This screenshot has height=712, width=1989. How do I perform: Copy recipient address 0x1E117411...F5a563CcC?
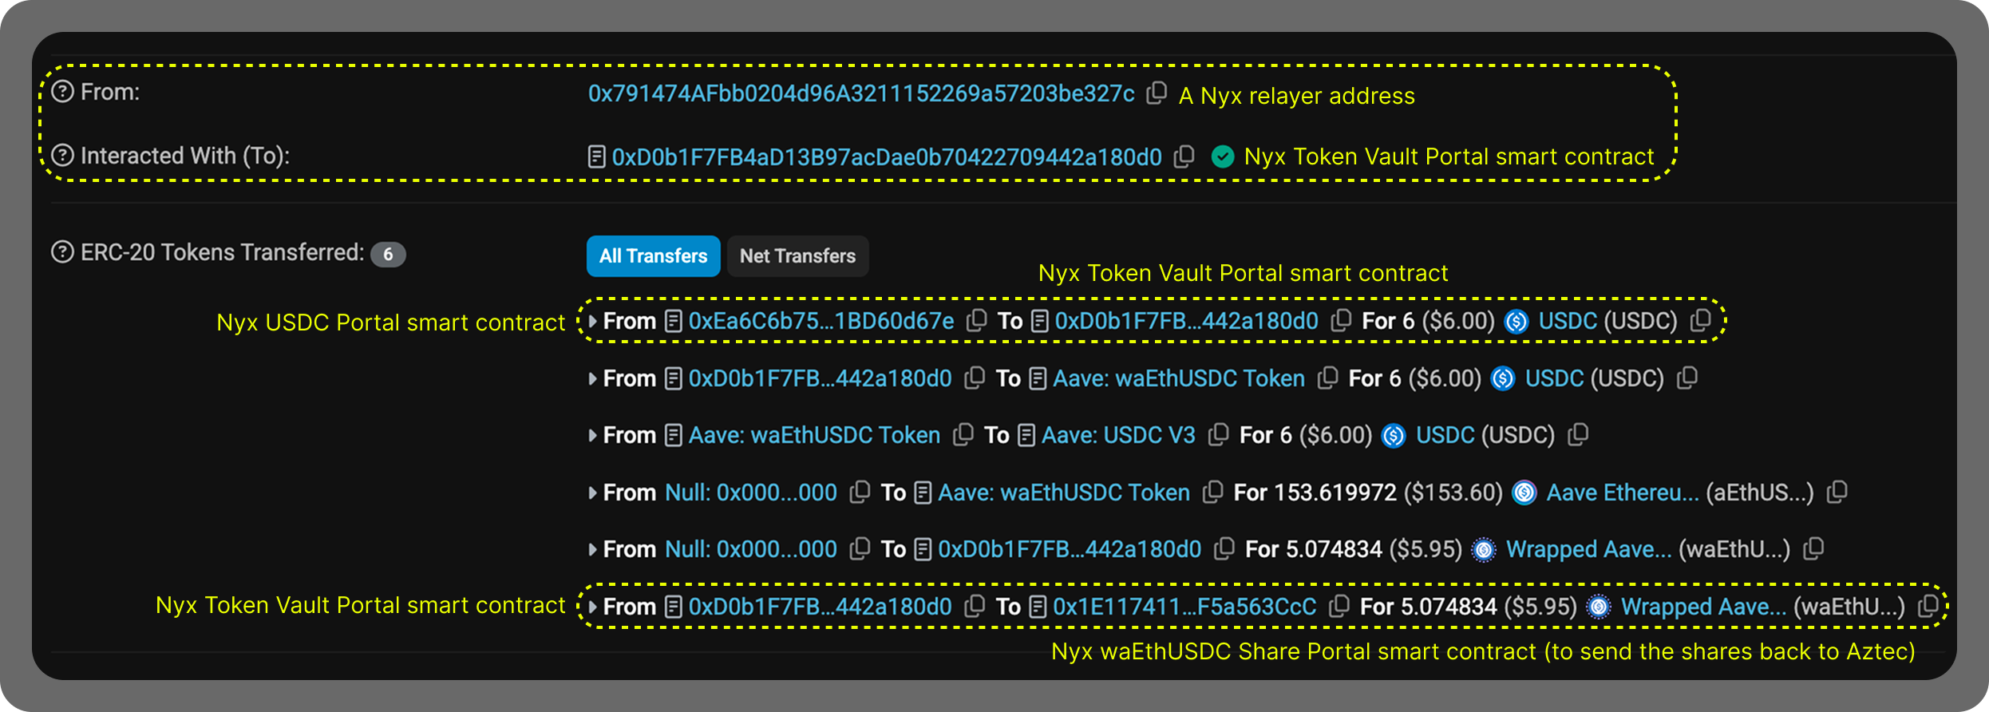pos(1339,607)
